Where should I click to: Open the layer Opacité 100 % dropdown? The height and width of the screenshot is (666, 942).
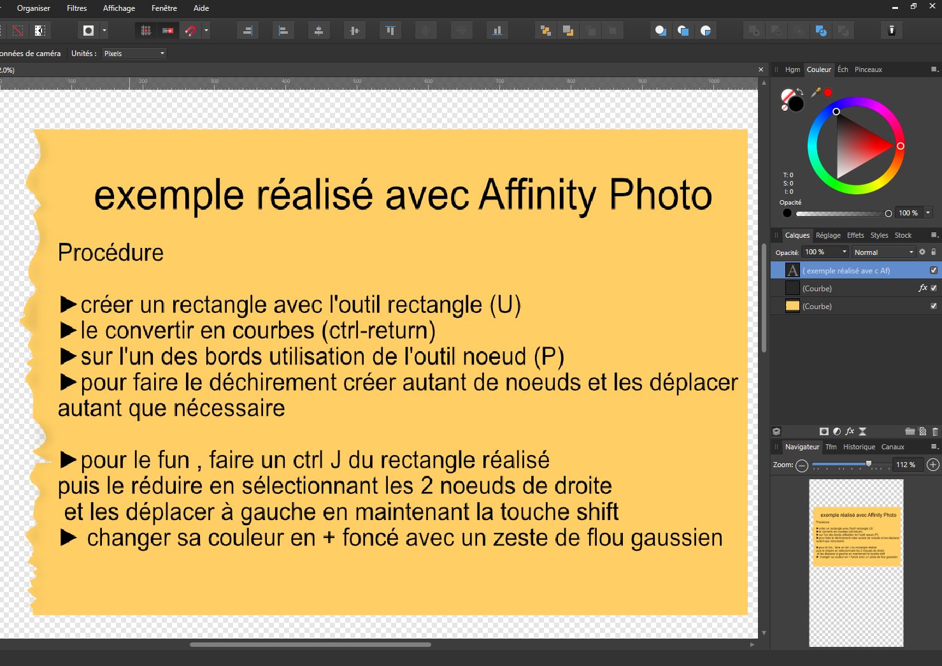825,252
